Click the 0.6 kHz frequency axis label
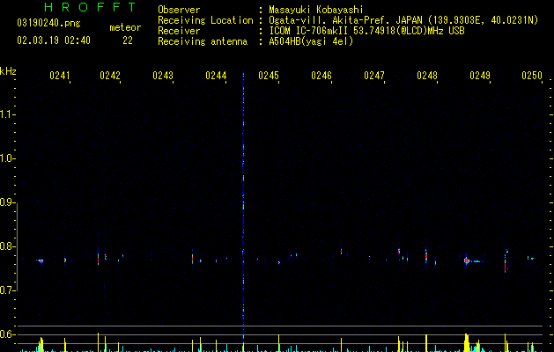 [x=7, y=334]
